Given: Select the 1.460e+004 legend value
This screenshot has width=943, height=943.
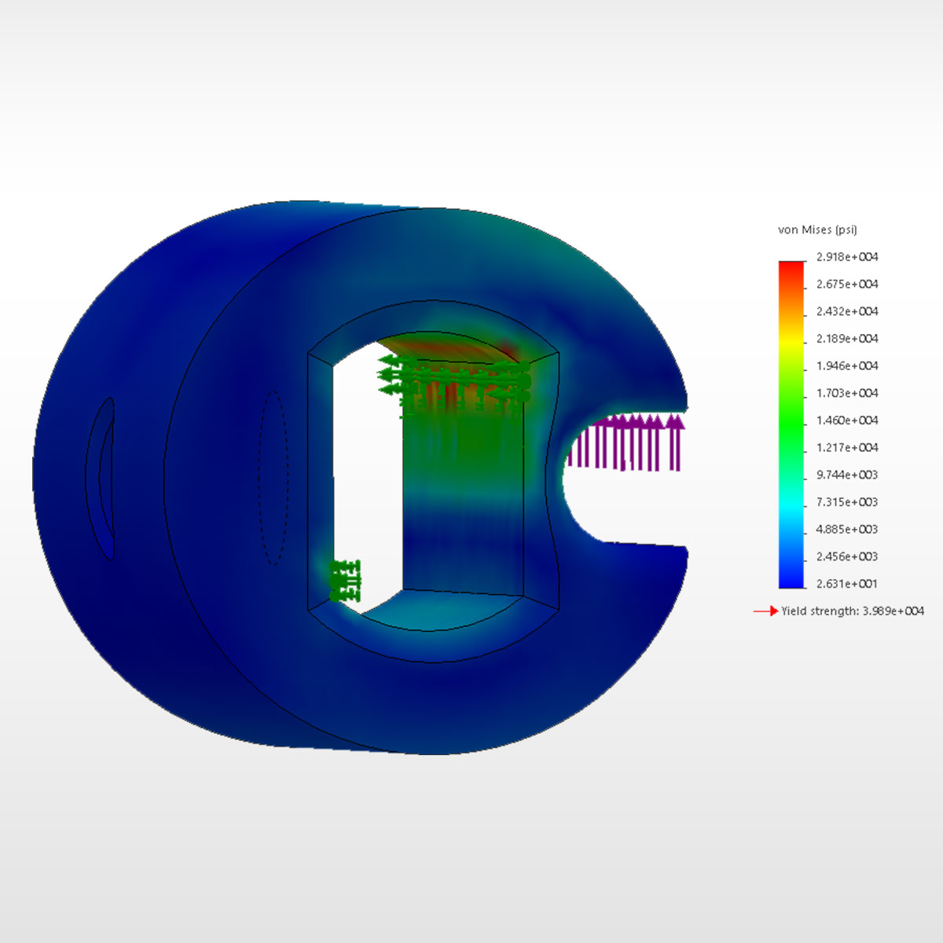Looking at the screenshot, I should pos(847,420).
